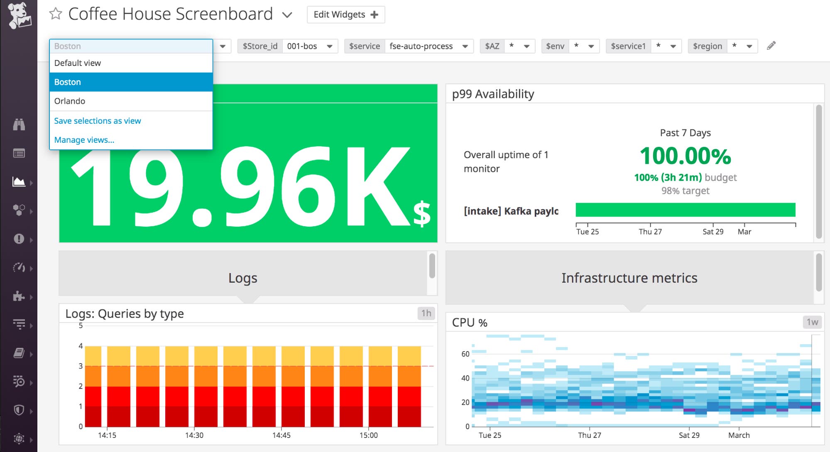
Task: Expand the $region variable dropdown
Action: pos(749,46)
